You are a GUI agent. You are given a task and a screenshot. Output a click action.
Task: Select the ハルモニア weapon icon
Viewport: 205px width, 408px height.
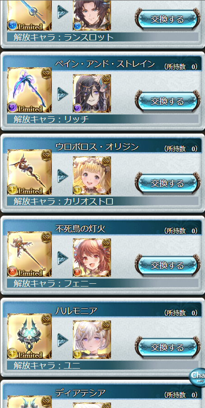coord(29,336)
